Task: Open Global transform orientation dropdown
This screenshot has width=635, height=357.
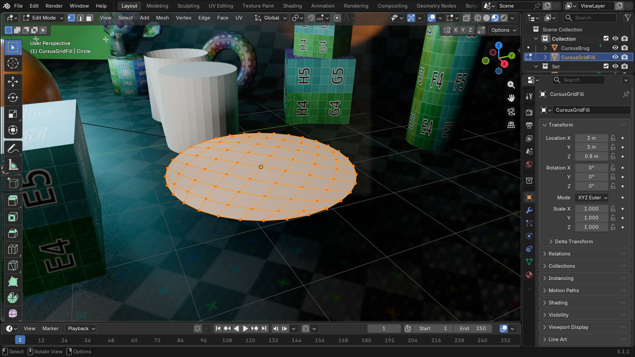Action: [x=270, y=18]
